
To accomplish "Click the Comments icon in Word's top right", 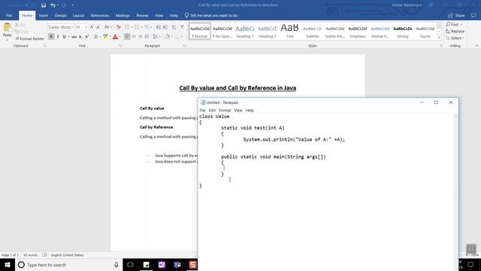I will click(473, 15).
